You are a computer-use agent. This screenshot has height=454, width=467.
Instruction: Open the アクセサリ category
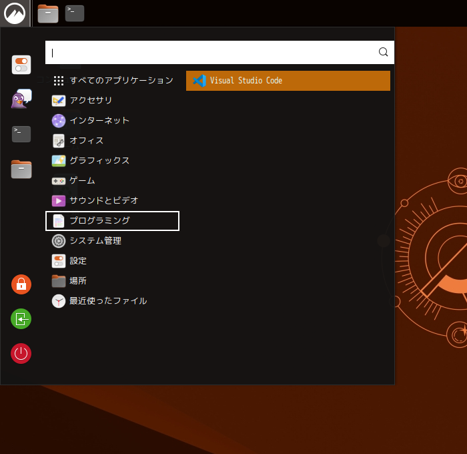pos(112,100)
